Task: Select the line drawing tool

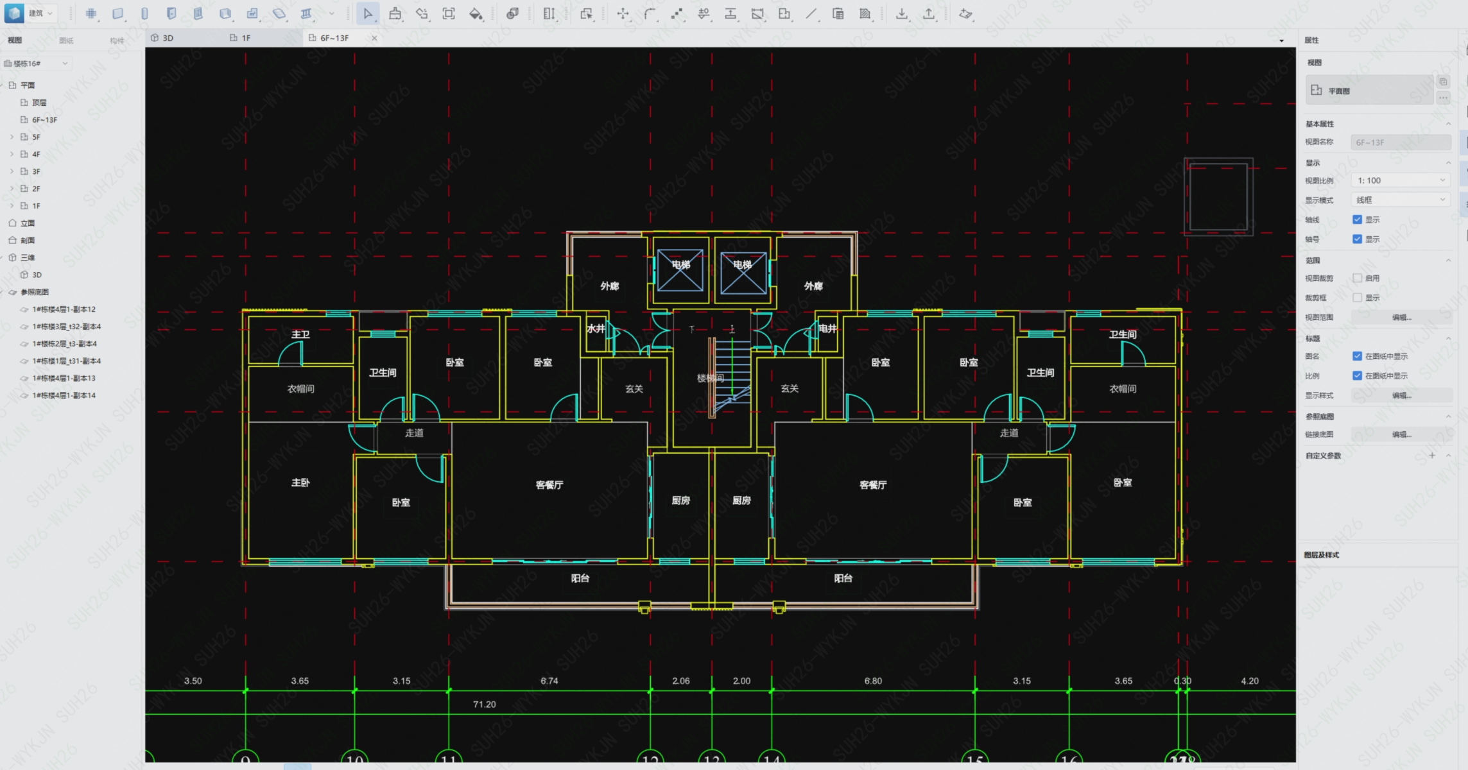Action: [811, 13]
